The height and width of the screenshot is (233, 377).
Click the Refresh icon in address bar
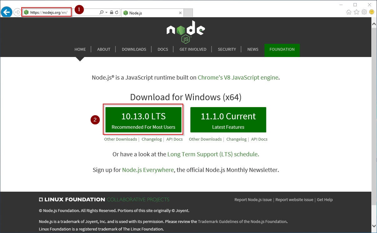(x=117, y=12)
